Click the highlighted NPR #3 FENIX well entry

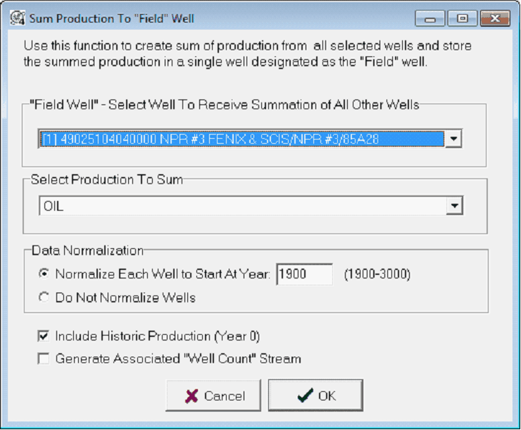pos(241,139)
